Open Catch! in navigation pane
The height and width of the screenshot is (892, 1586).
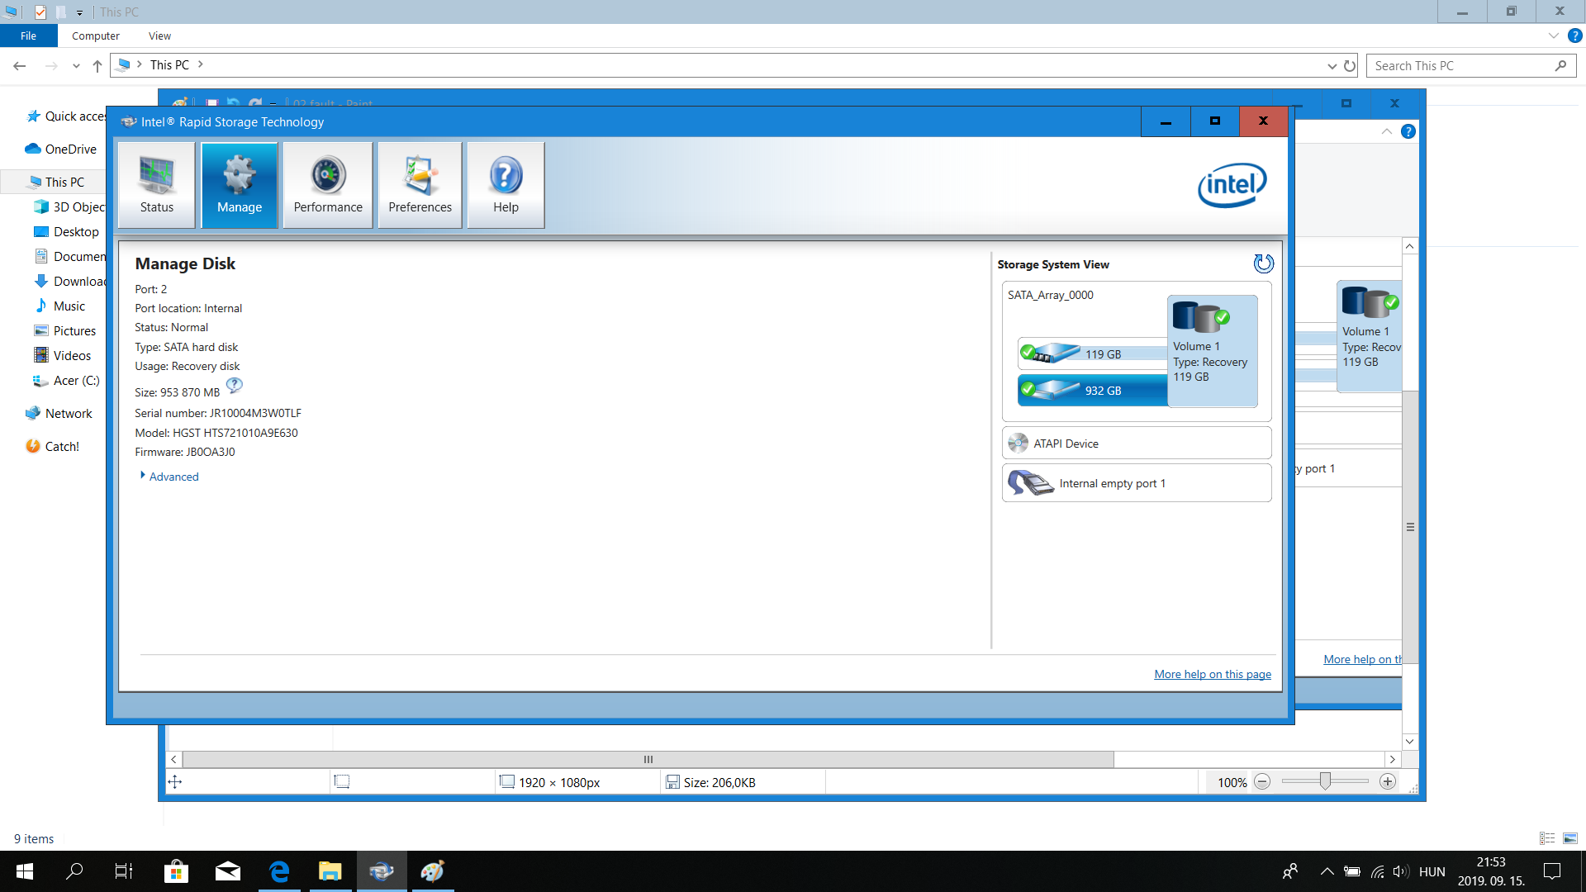pos(53,446)
